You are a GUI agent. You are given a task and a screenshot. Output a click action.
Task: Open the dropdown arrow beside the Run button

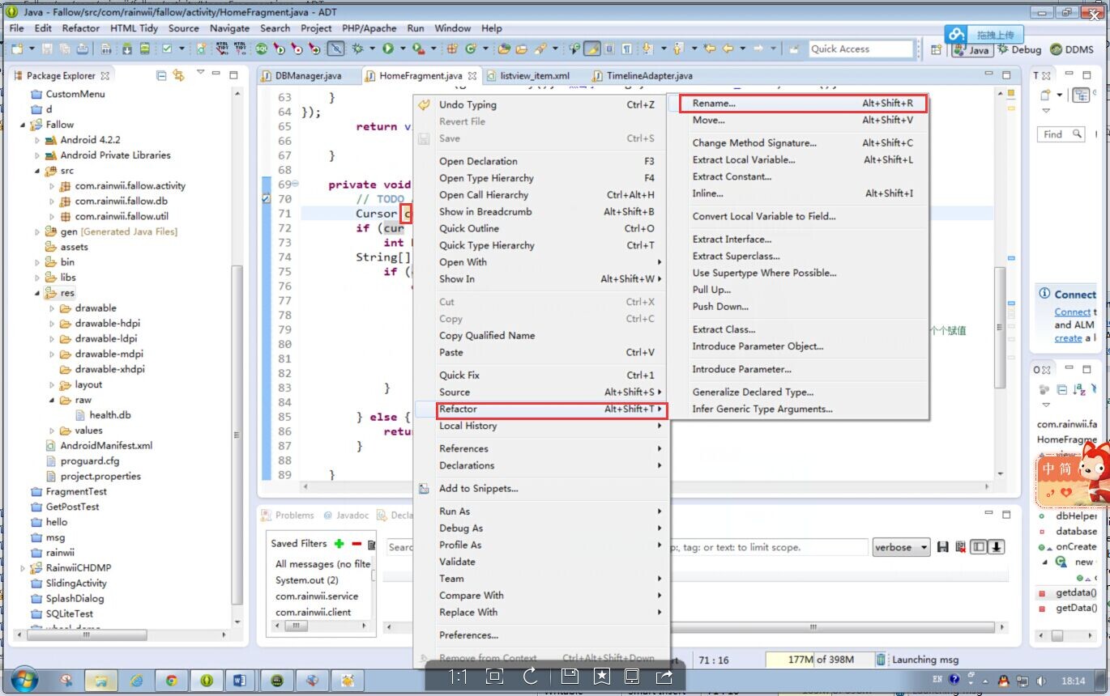(403, 49)
